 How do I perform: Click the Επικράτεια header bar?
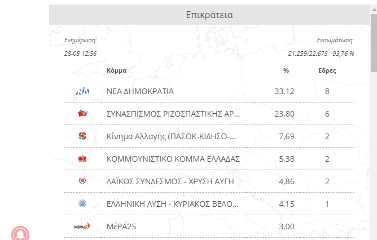click(x=209, y=15)
